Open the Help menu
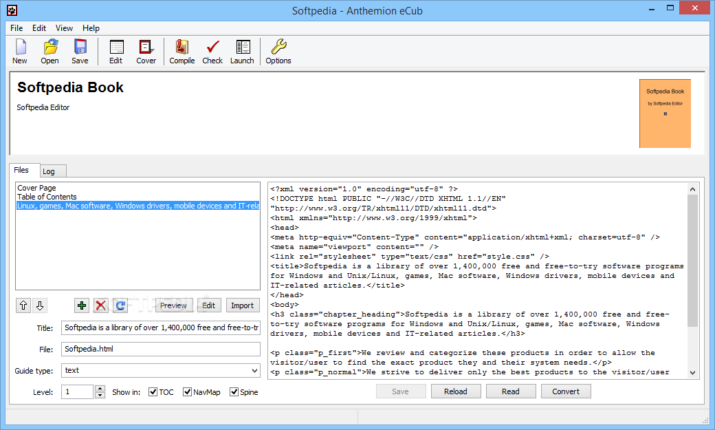The image size is (715, 430). tap(91, 28)
